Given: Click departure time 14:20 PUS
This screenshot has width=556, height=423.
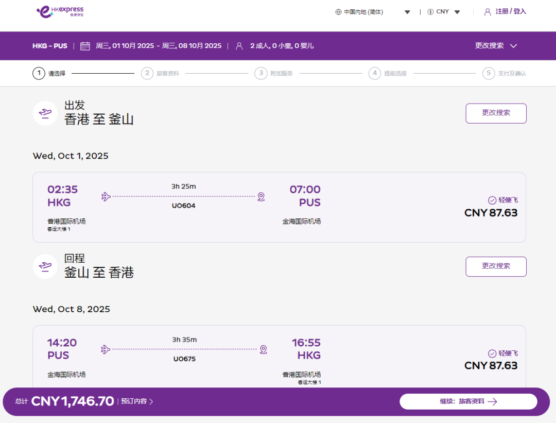Looking at the screenshot, I should coord(62,349).
